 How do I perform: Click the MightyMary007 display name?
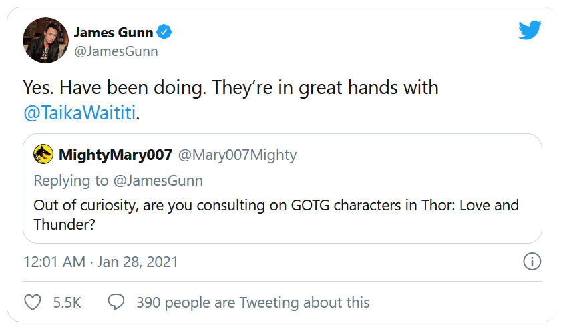[116, 155]
